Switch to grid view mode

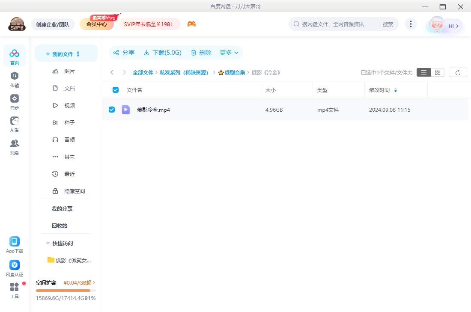coord(437,72)
